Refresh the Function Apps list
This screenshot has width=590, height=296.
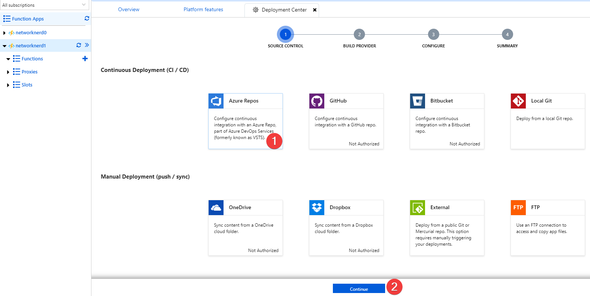point(87,18)
